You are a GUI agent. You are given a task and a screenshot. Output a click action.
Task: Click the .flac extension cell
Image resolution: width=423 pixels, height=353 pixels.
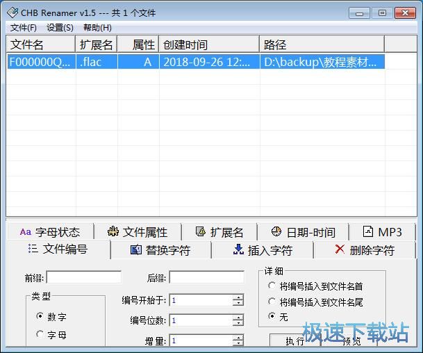[x=97, y=62]
